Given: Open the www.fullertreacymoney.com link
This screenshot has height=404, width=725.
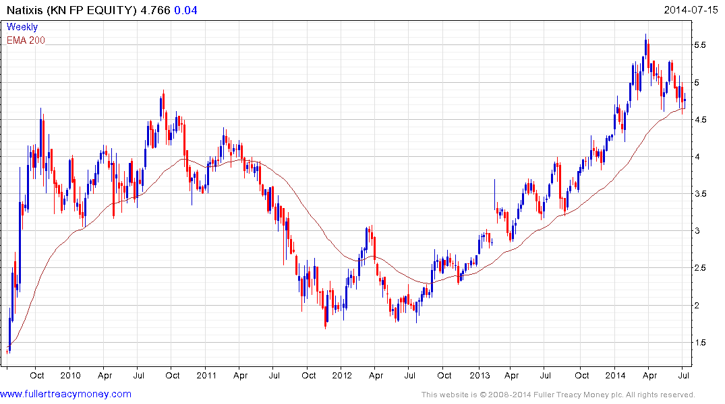Looking at the screenshot, I should click(x=65, y=394).
